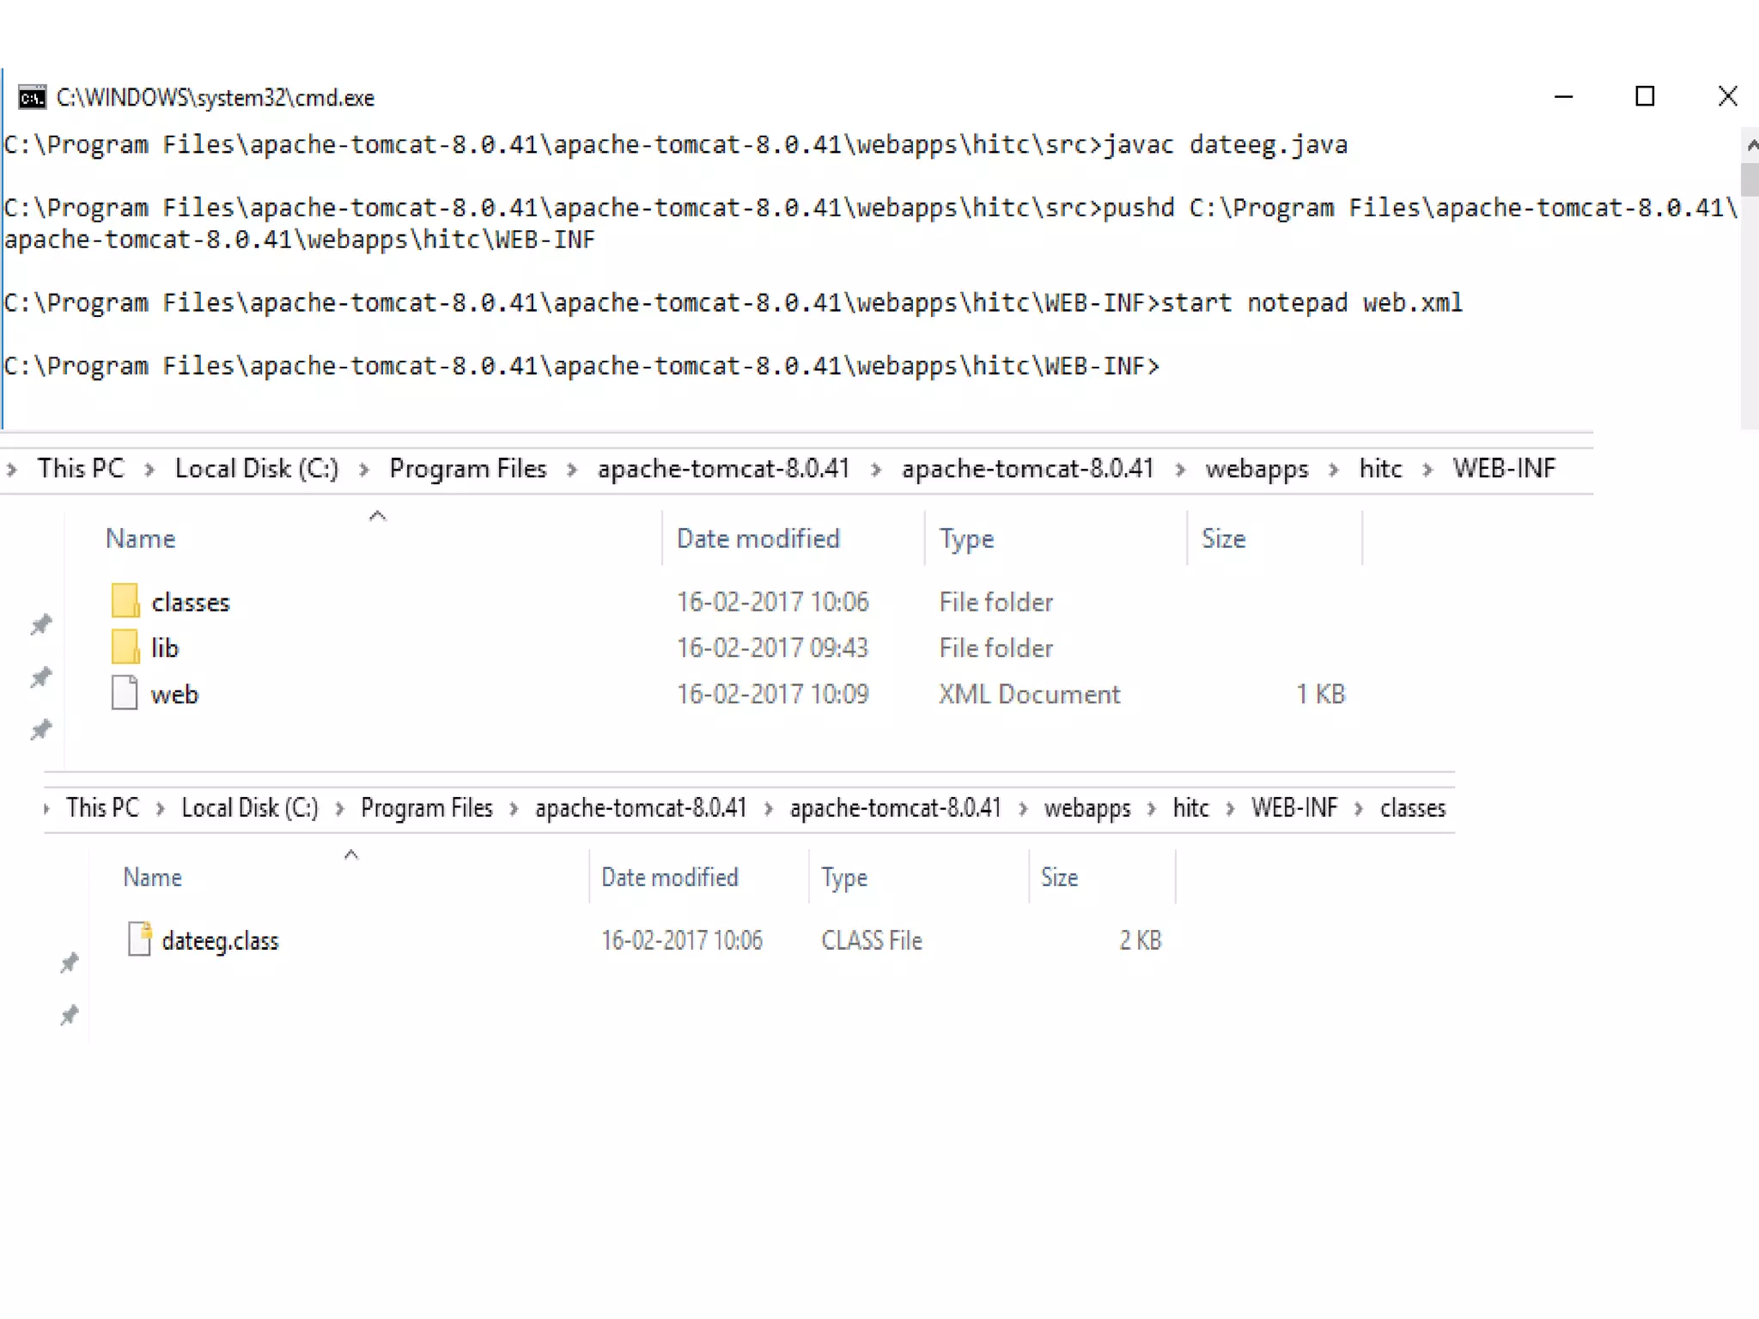The image size is (1759, 1319).
Task: Click the command prompt scrollbar thumb
Action: pos(1750,179)
